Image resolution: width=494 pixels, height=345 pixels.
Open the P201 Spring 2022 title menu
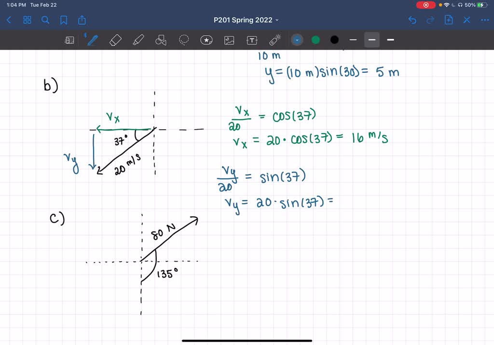tap(246, 20)
